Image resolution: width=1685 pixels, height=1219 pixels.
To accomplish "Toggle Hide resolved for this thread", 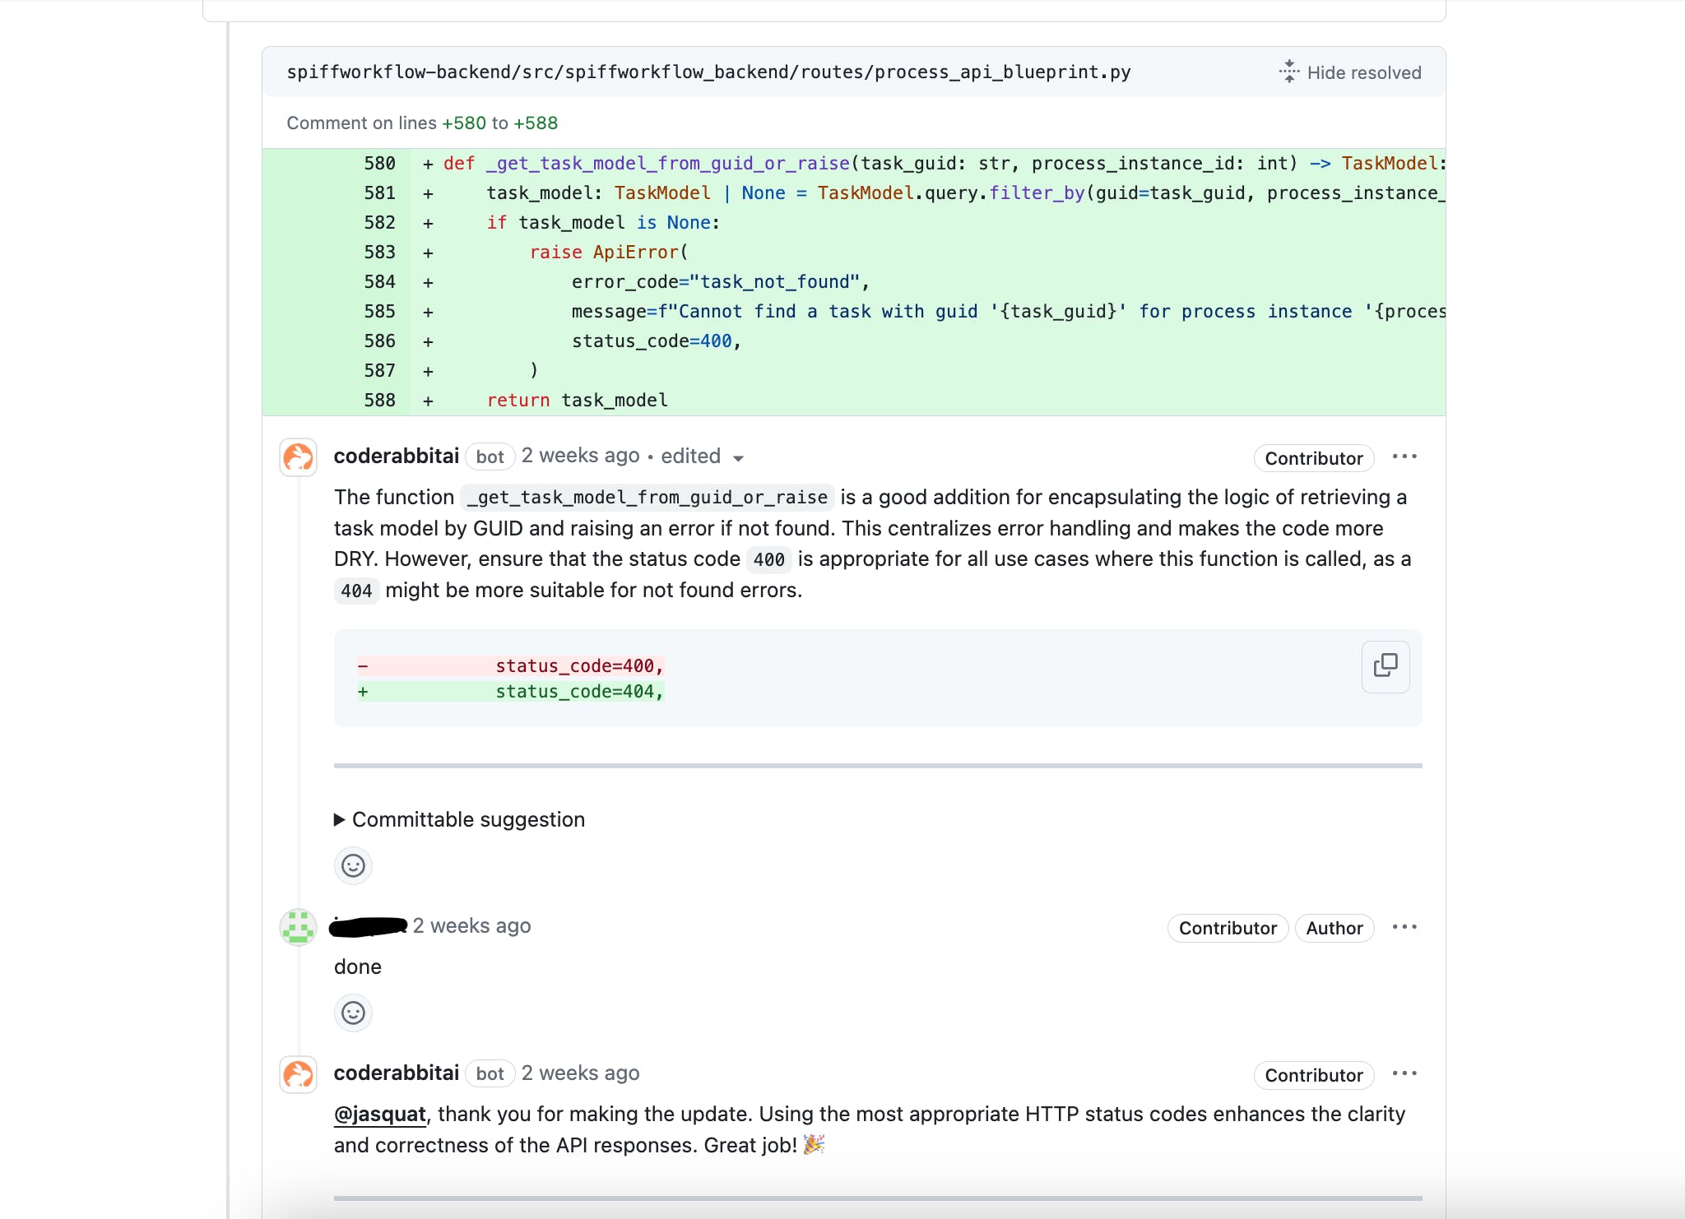I will pos(1362,72).
